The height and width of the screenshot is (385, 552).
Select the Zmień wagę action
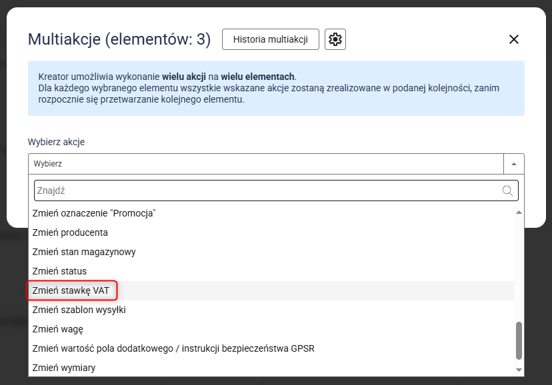(x=57, y=329)
